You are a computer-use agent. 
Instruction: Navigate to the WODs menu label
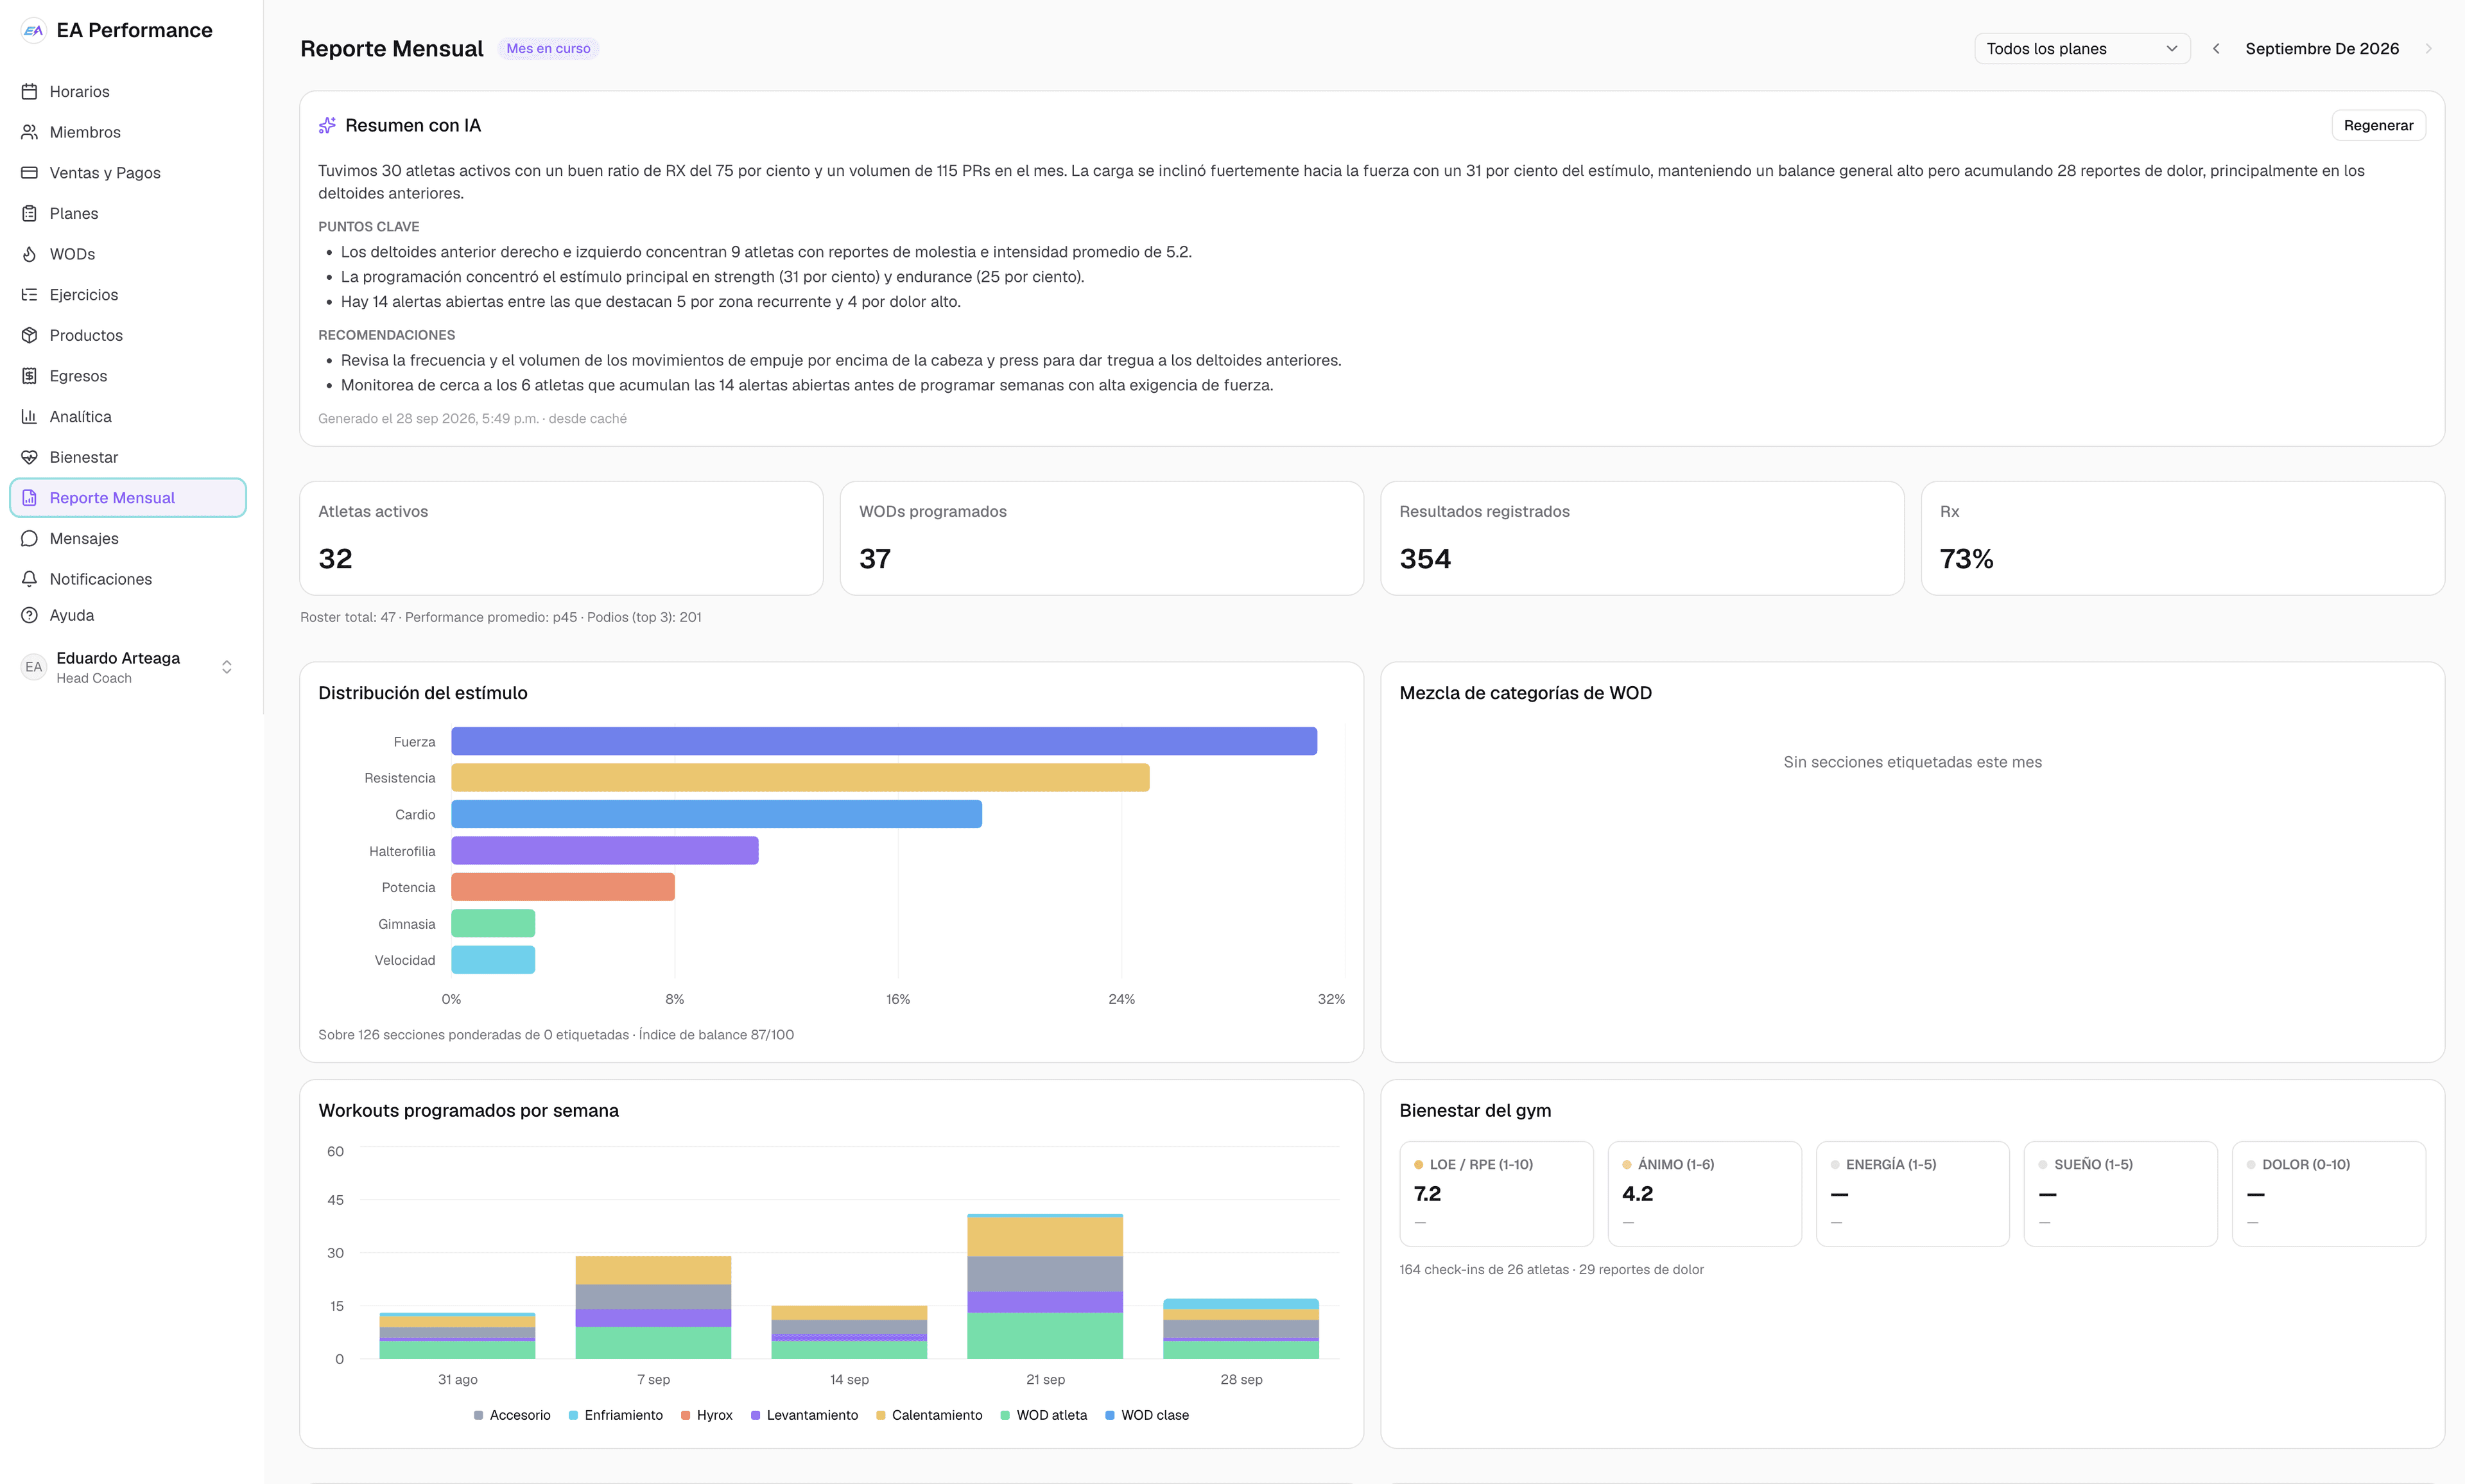pos(72,254)
